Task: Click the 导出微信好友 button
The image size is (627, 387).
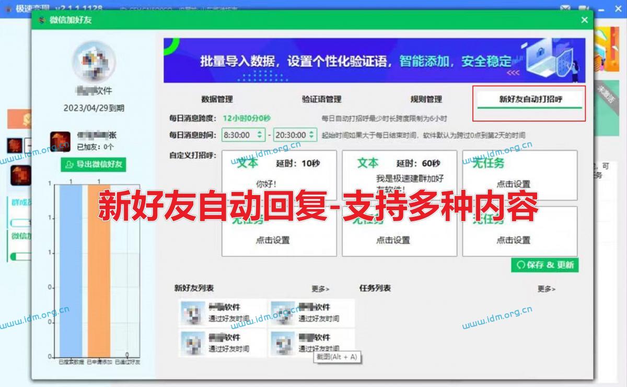Action: pyautogui.click(x=94, y=164)
